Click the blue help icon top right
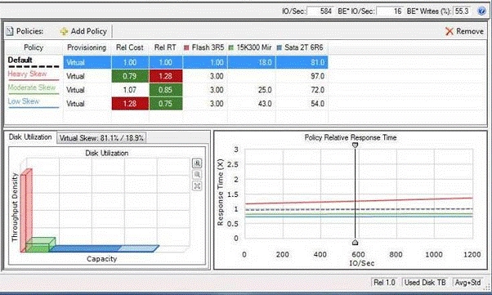492x295 pixels. 481,11
